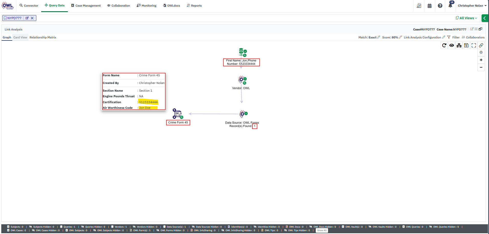Switch to the Relationship Matrix tab
Screen dimensions: 489x234
(x=43, y=37)
